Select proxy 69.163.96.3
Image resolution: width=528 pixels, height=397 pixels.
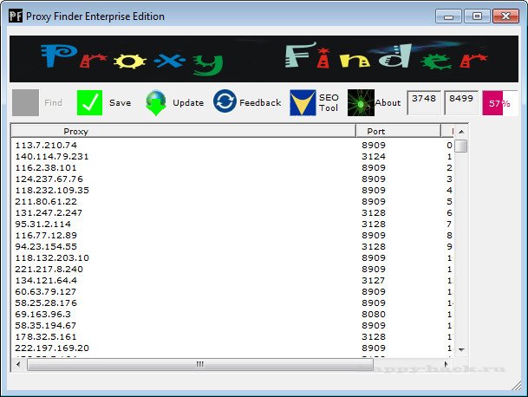[x=42, y=315]
